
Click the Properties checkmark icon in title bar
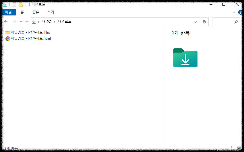tap(14, 5)
